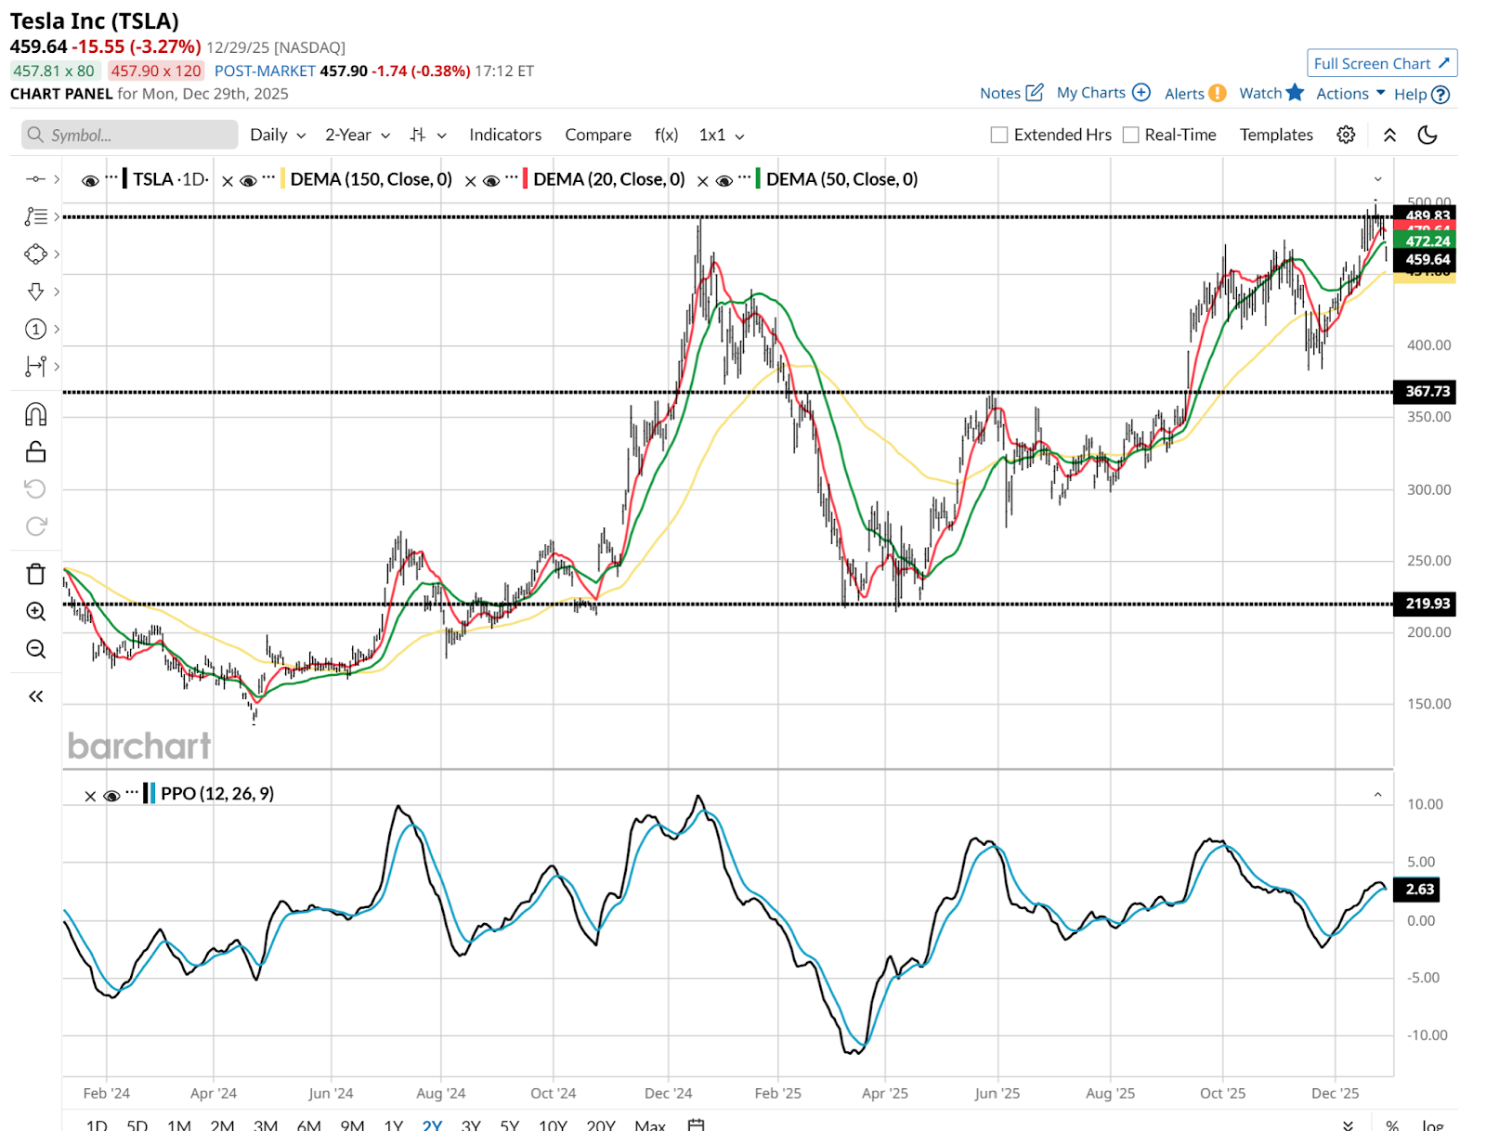Switch to dark mode moon icon
Screen dimensions: 1486x1131
coord(1427,135)
